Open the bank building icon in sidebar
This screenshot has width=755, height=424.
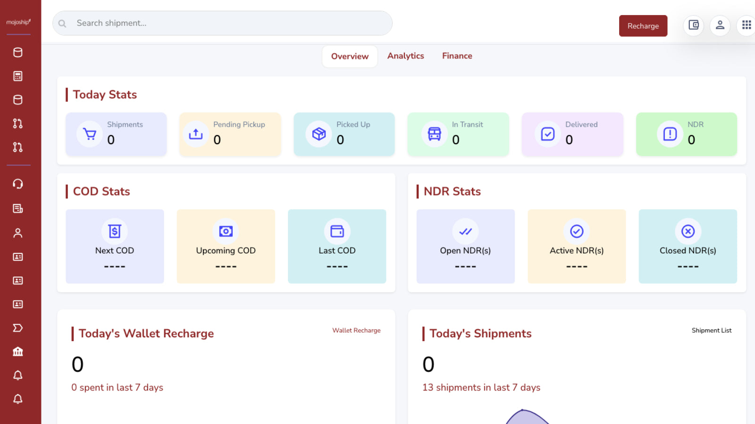(x=18, y=351)
